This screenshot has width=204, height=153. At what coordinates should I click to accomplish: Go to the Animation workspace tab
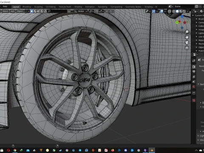pyautogui.click(x=90, y=7)
